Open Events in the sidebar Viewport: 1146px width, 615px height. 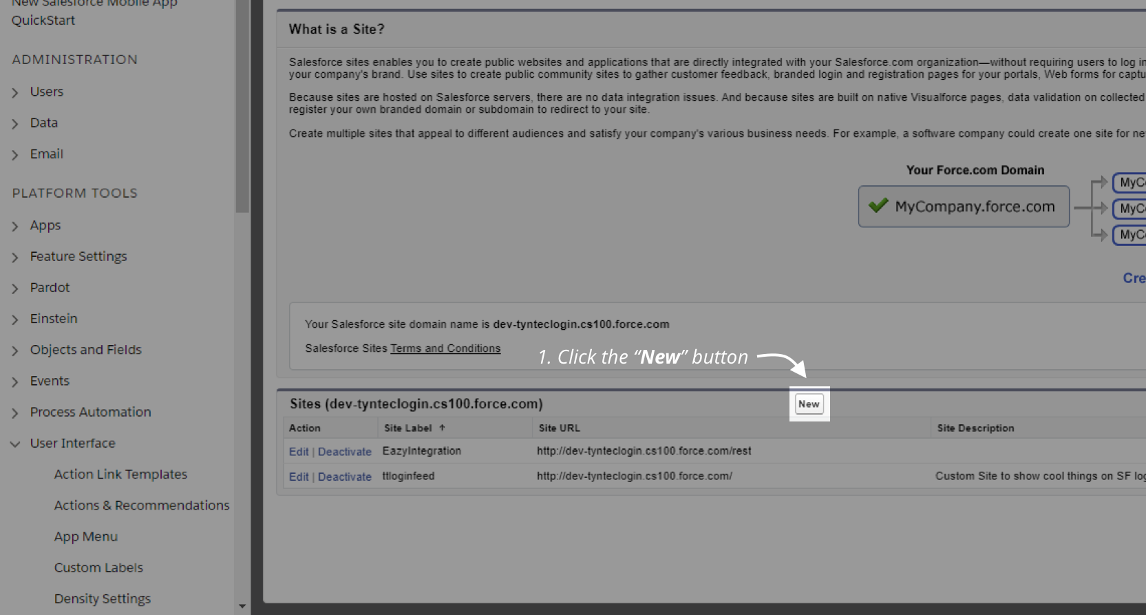[x=50, y=380]
